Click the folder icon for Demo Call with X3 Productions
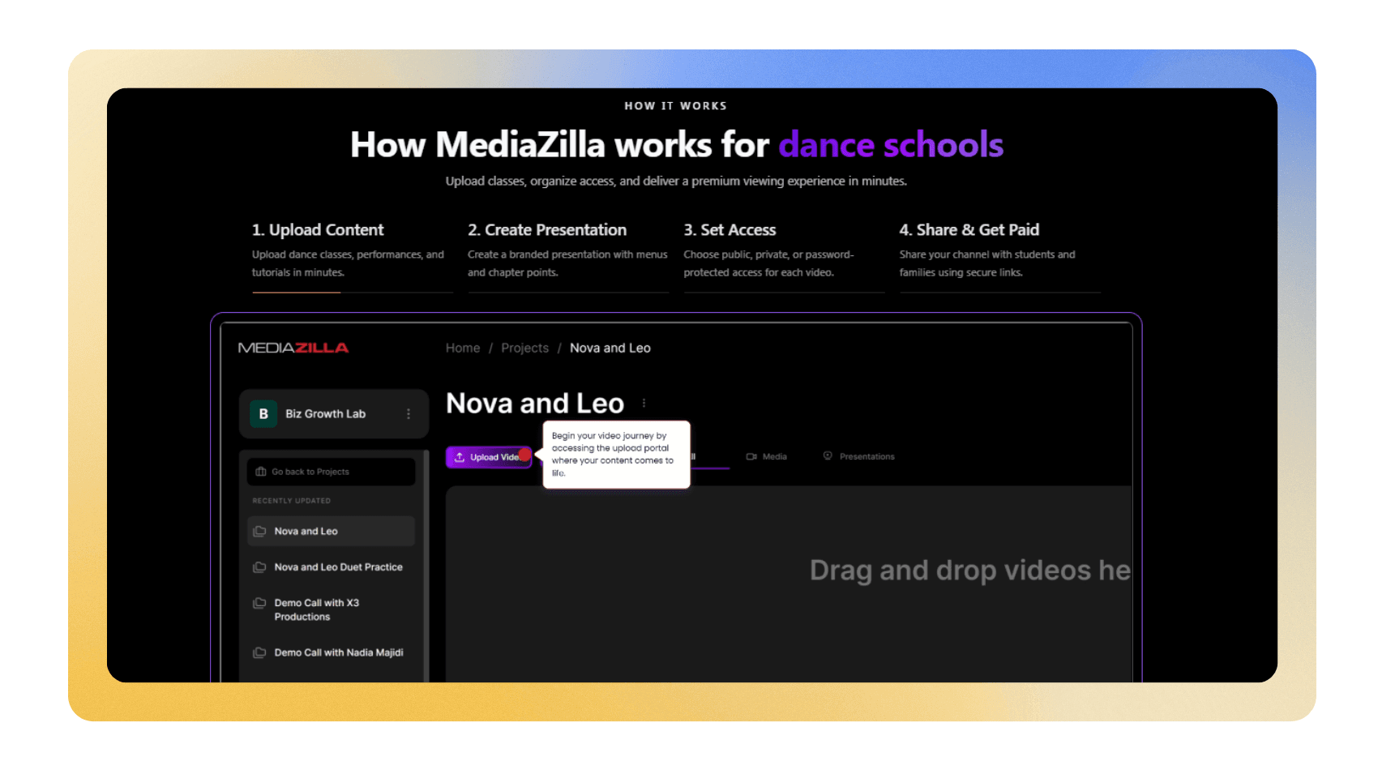Image resolution: width=1378 pixels, height=778 pixels. pyautogui.click(x=259, y=603)
